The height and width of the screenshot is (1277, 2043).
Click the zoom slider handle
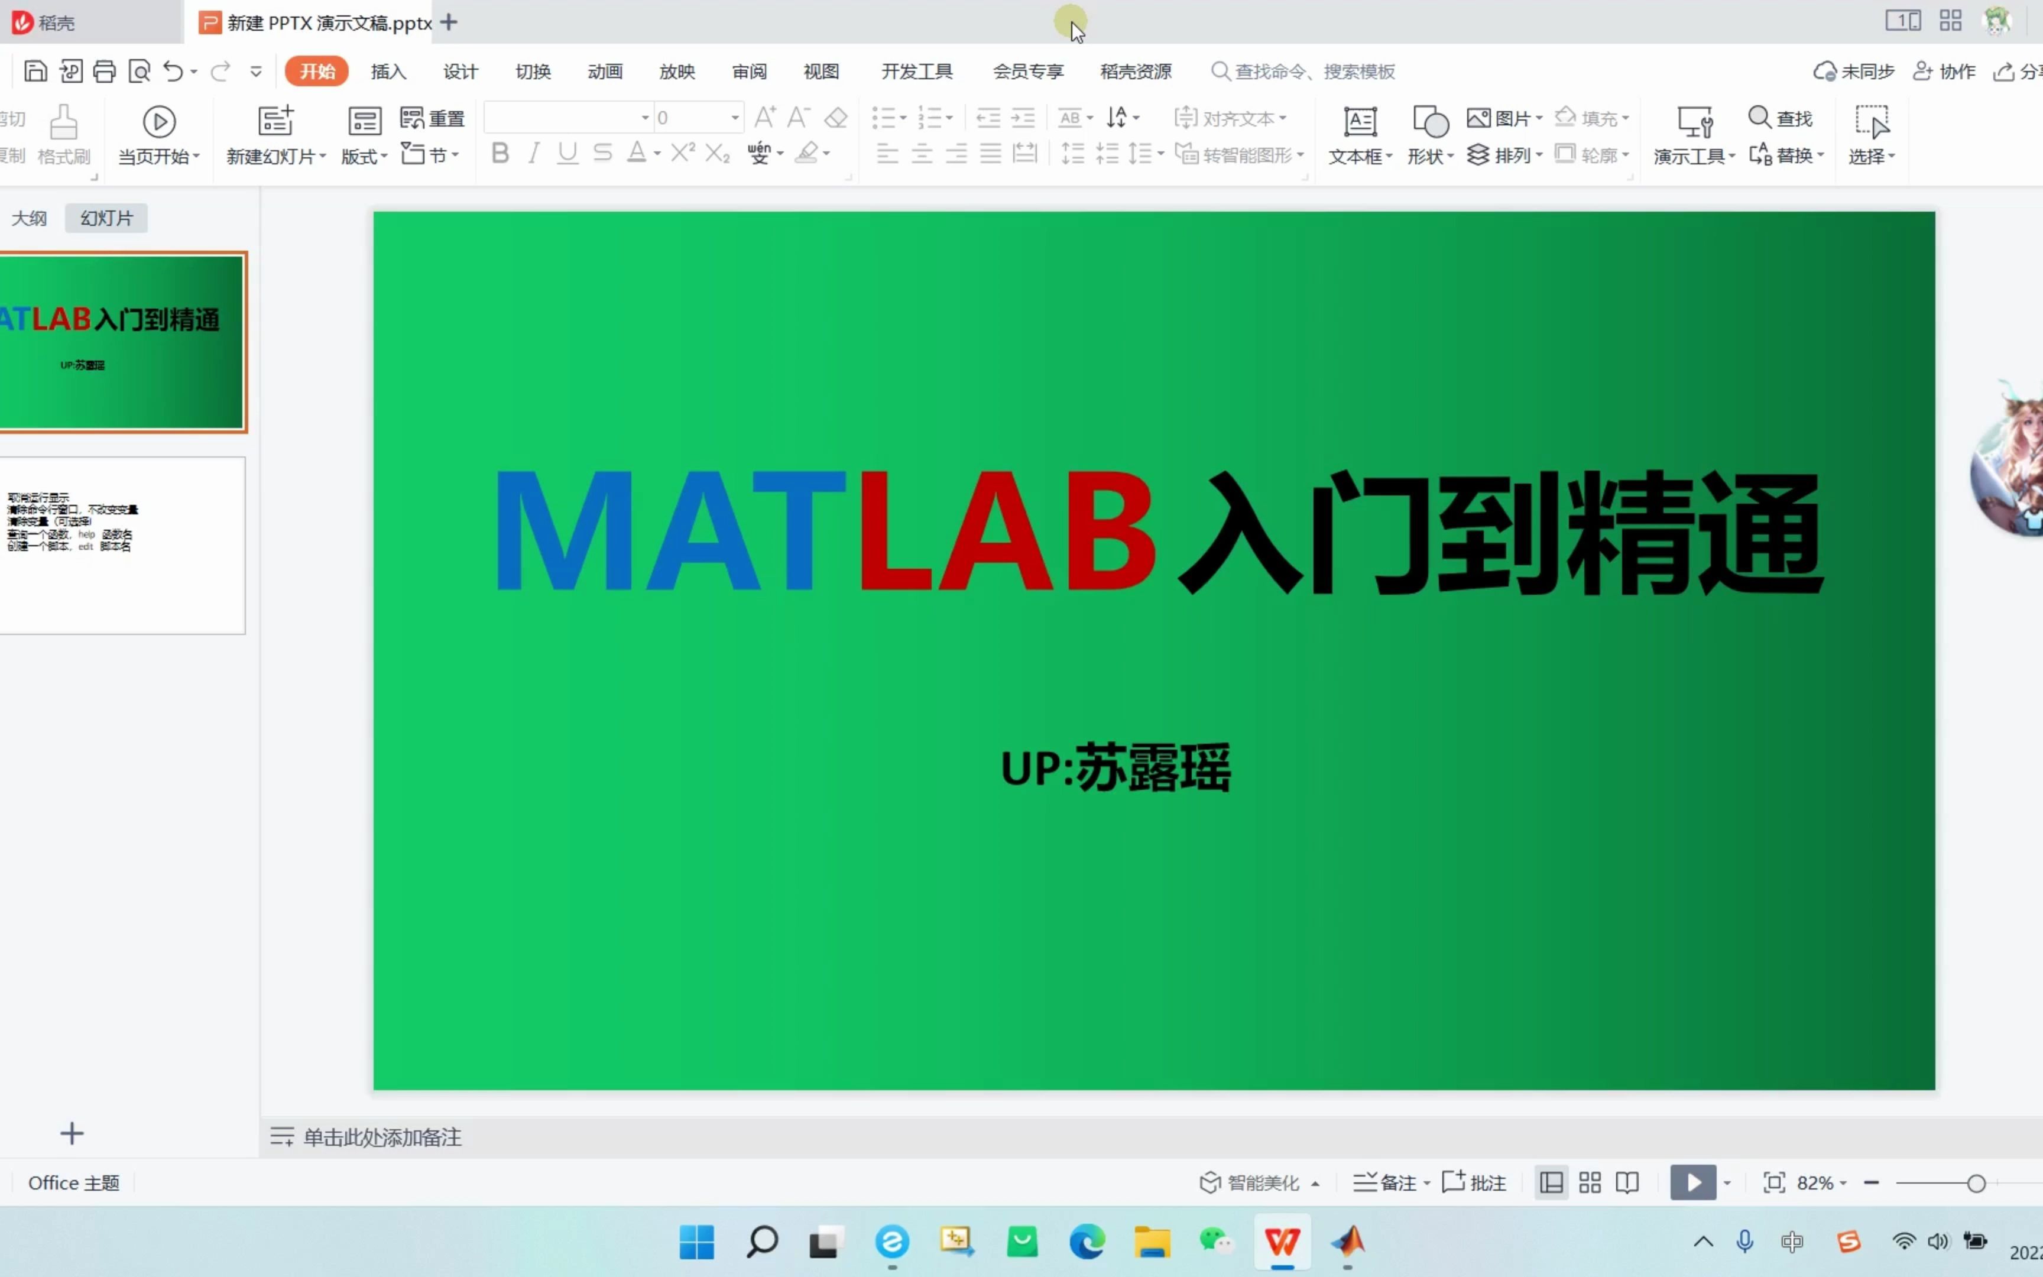(x=1976, y=1183)
